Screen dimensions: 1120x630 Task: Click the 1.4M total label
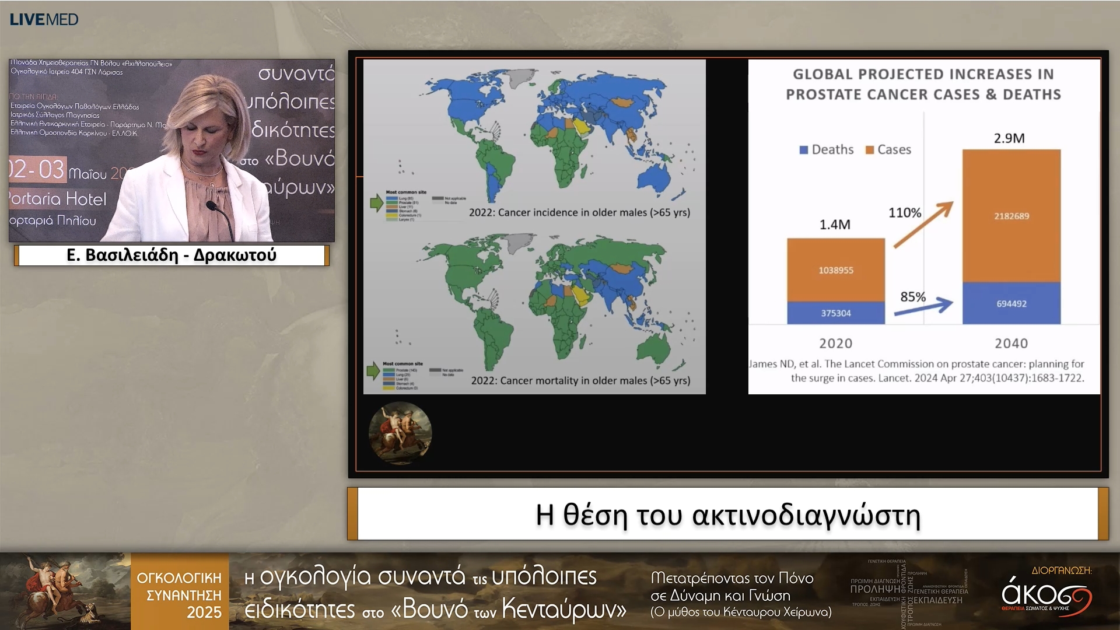pos(835,225)
